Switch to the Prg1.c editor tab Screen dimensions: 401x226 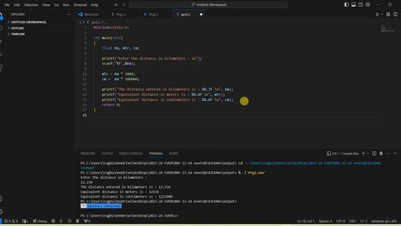point(121,14)
